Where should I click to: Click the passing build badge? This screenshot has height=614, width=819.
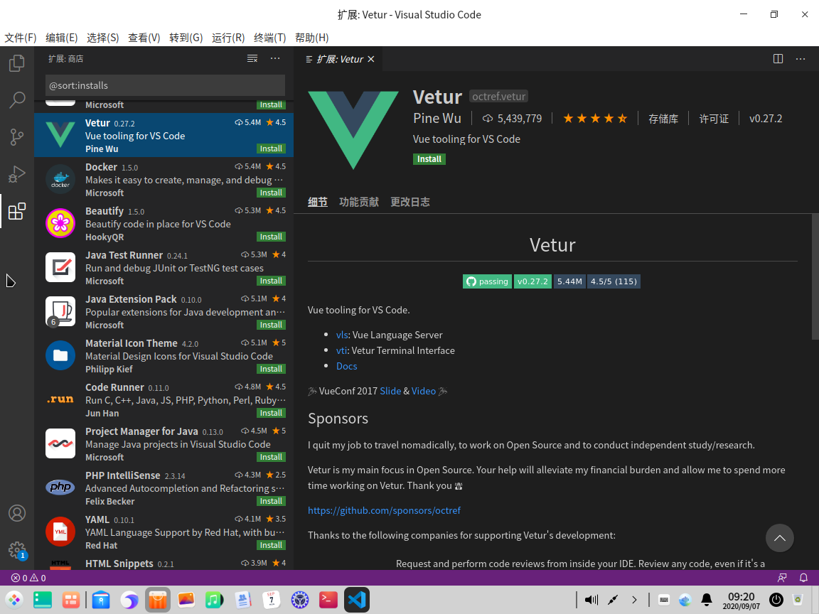(487, 281)
